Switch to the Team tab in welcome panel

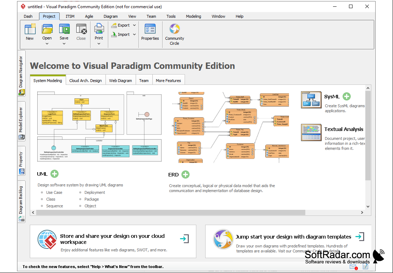click(144, 80)
